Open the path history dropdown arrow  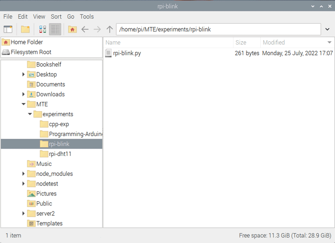[x=327, y=29]
